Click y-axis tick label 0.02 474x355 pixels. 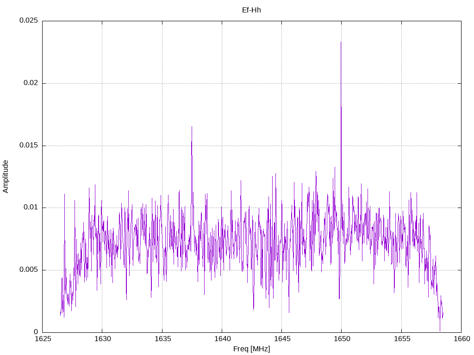31,83
